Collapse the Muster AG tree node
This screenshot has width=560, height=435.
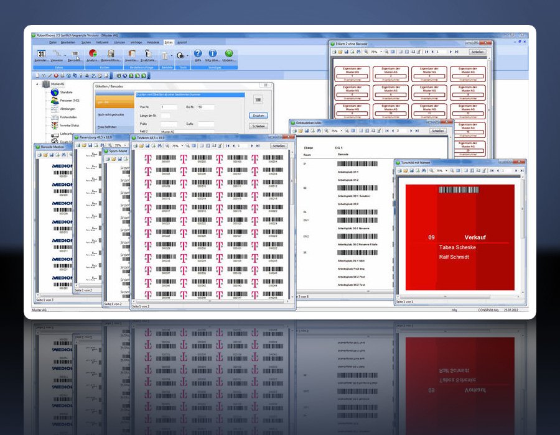point(37,84)
